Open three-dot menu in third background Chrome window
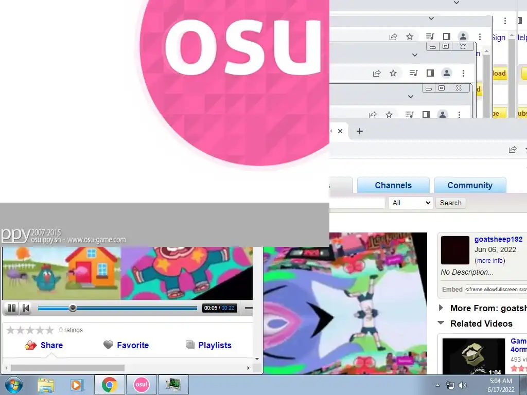Image resolution: width=527 pixels, height=395 pixels. pos(459,115)
